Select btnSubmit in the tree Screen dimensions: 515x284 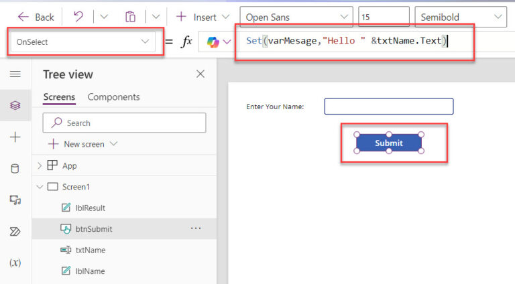94,229
